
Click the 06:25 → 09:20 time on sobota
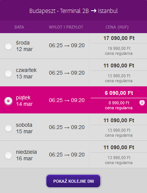[x=67, y=127]
